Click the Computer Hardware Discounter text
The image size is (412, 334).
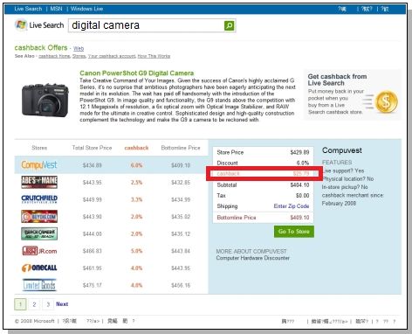253,258
